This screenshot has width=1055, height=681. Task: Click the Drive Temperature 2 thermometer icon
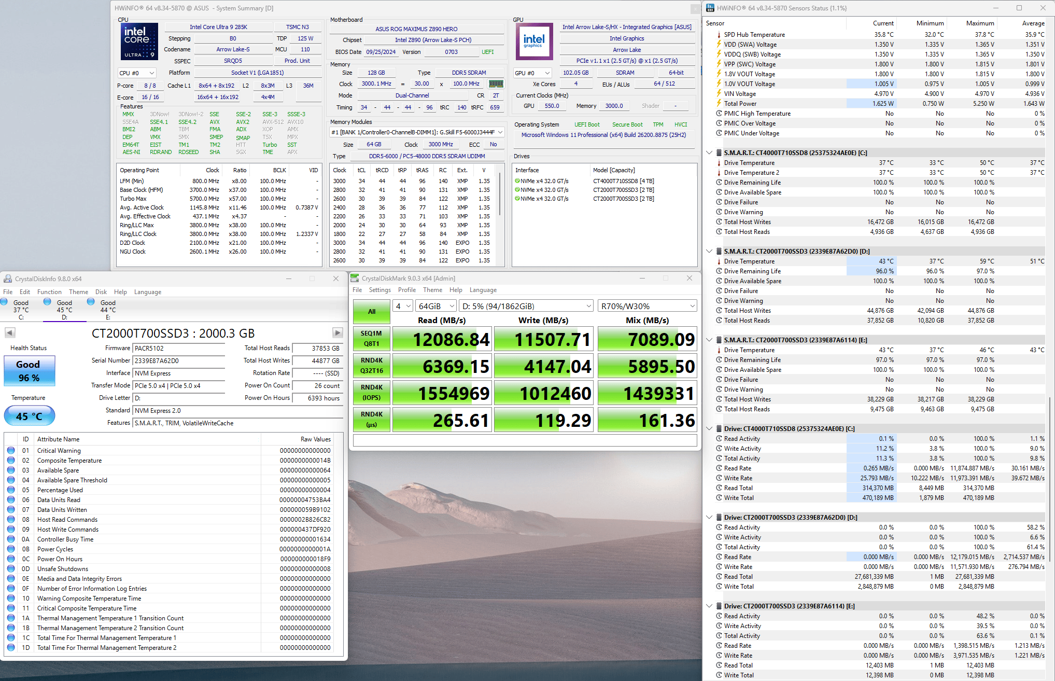click(x=719, y=172)
